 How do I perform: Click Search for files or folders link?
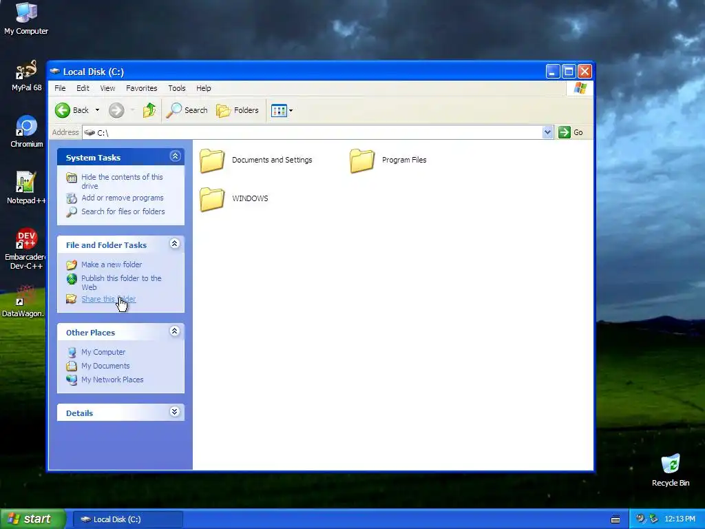coord(123,211)
